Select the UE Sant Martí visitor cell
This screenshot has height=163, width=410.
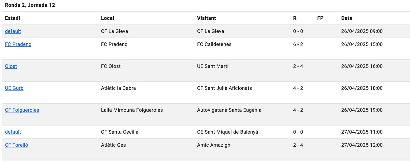[x=213, y=66]
